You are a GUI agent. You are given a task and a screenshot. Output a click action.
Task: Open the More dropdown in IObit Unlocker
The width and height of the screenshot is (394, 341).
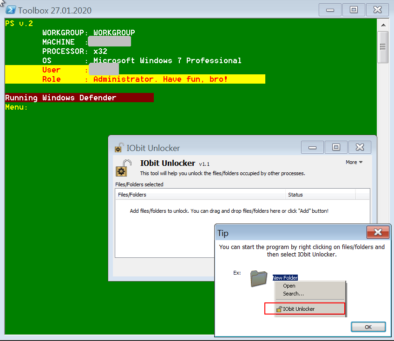click(354, 162)
